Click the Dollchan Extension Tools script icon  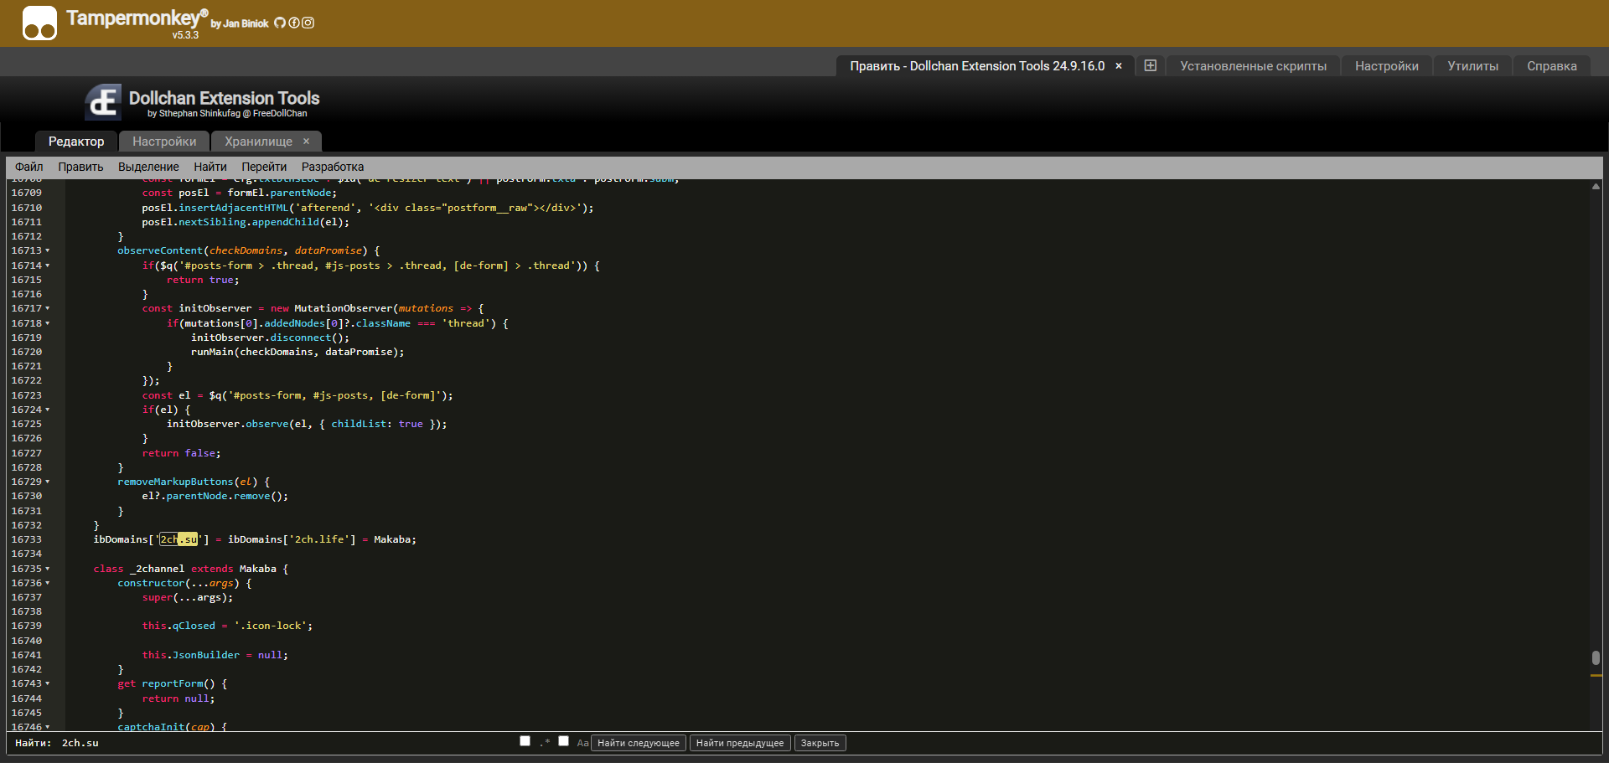(x=103, y=103)
